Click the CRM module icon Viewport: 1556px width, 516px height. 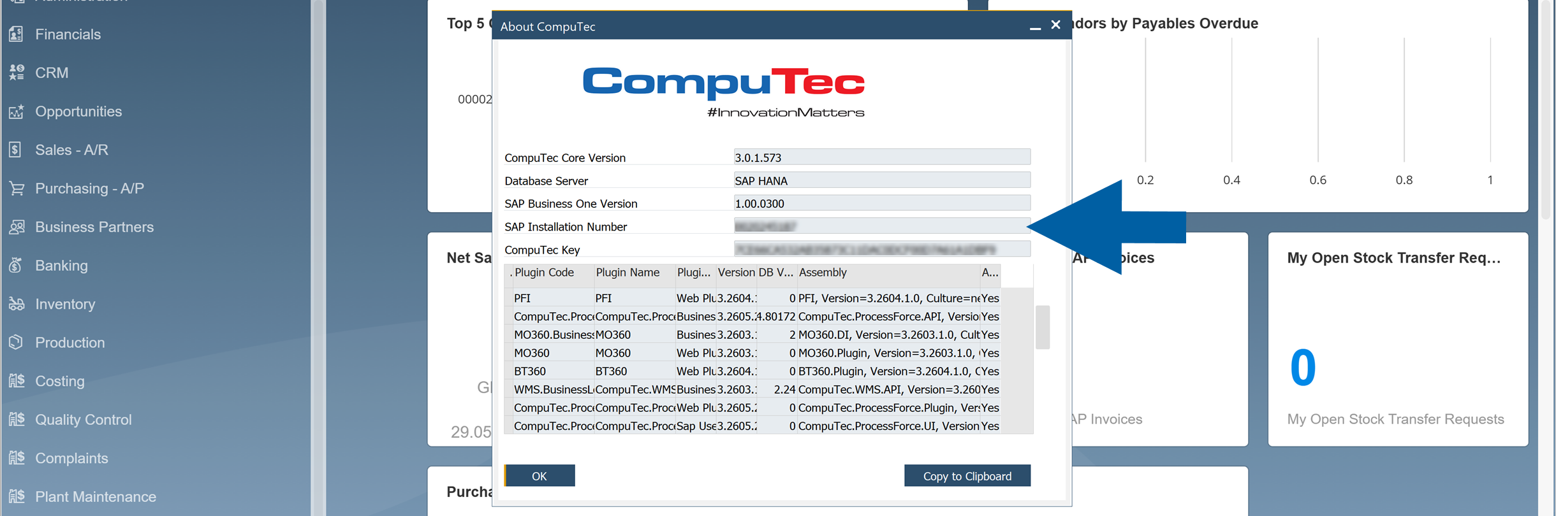coord(17,73)
